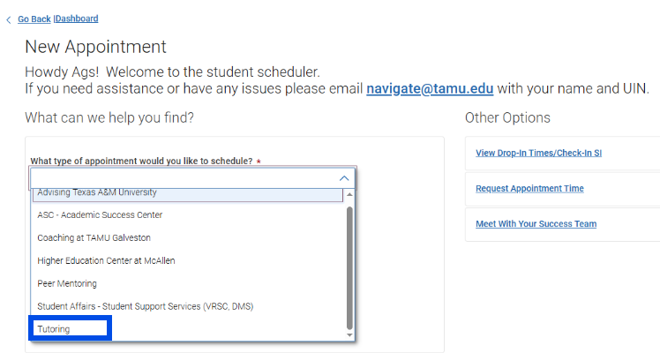The height and width of the screenshot is (353, 660).
Task: Pick Coaching at TAMU Galveston
Action: pyautogui.click(x=94, y=237)
